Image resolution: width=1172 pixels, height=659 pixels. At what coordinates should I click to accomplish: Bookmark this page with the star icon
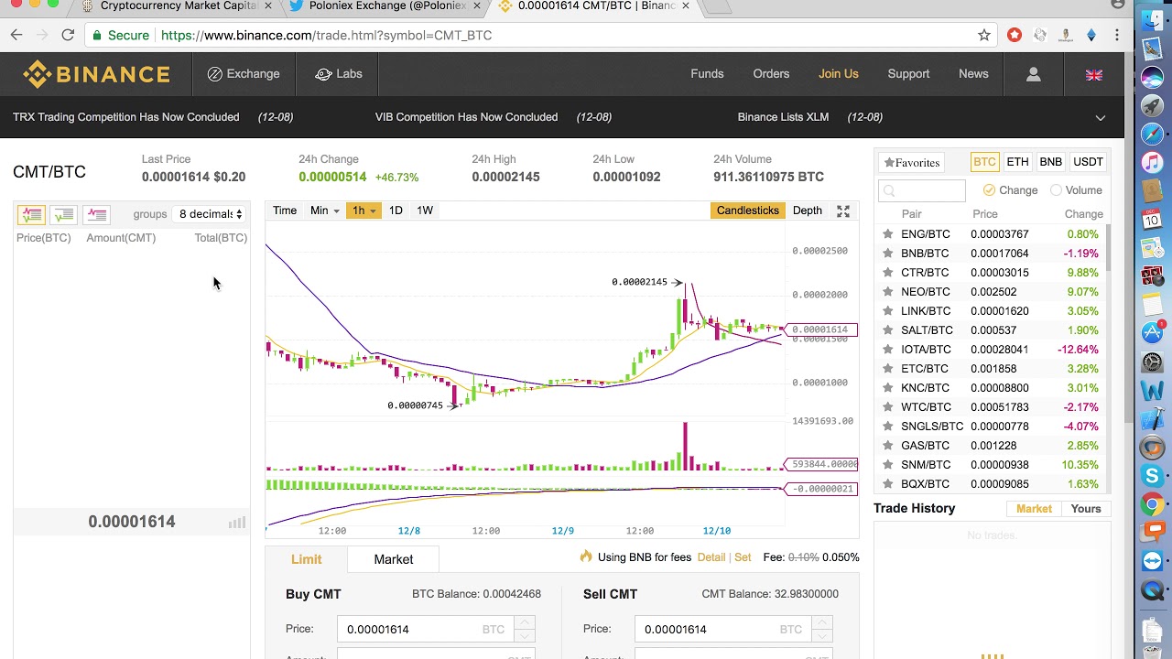[984, 35]
